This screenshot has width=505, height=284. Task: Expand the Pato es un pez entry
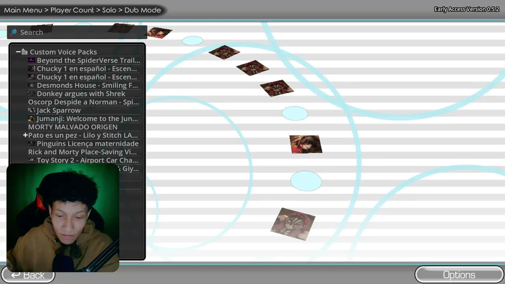25,135
